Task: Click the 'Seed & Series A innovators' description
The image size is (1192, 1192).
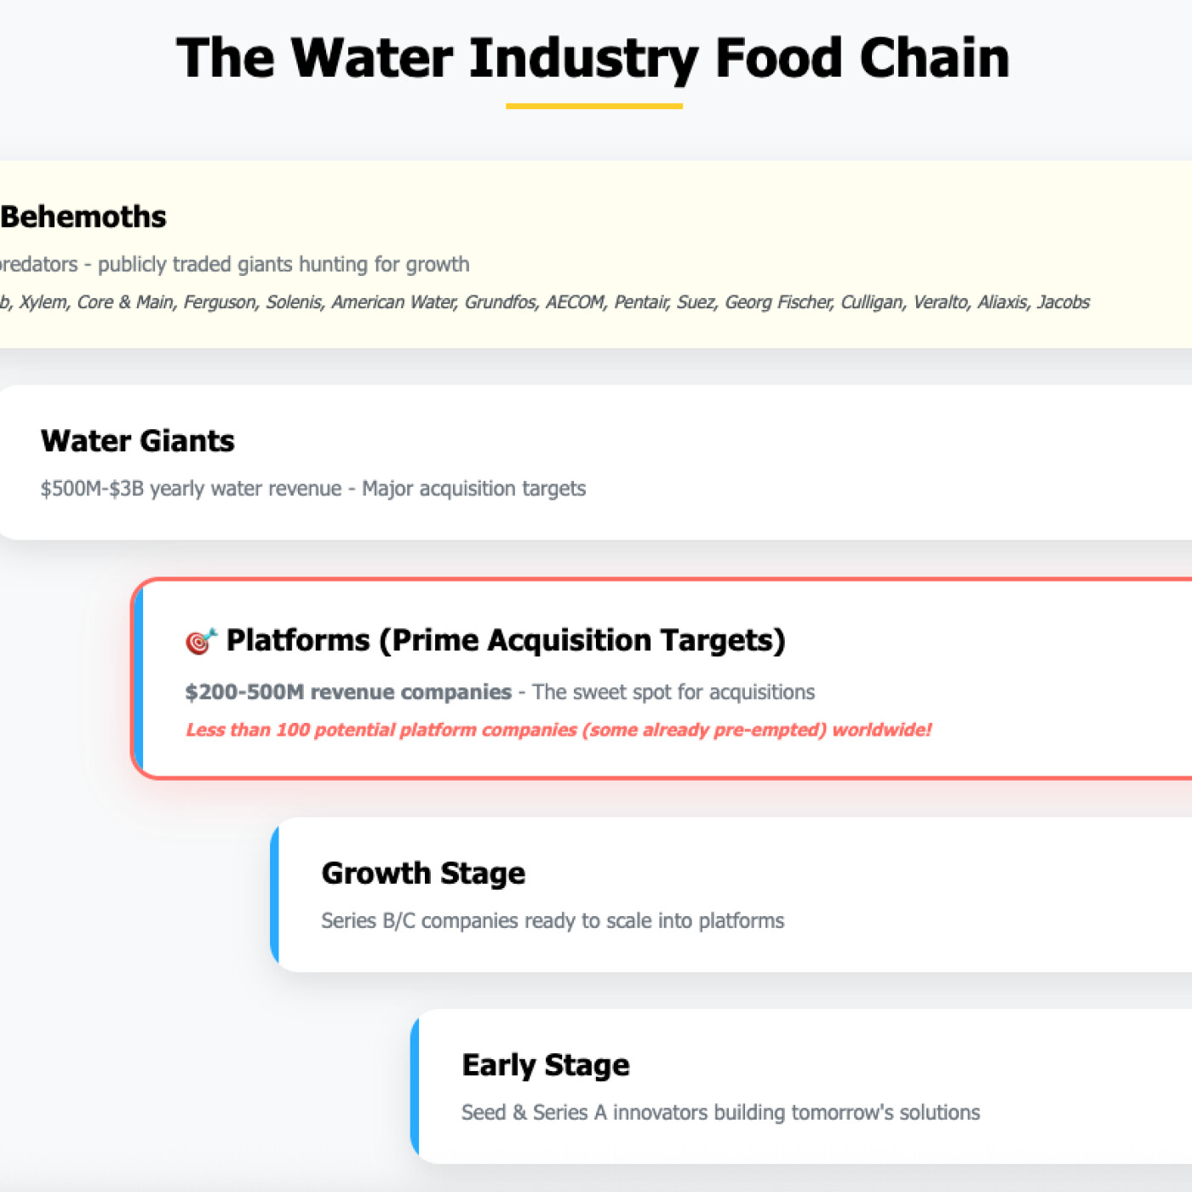Action: pos(719,1113)
